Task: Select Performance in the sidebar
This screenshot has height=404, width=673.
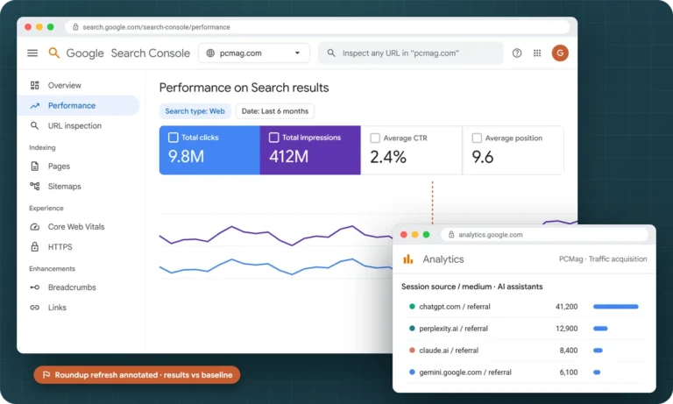Action: point(79,106)
